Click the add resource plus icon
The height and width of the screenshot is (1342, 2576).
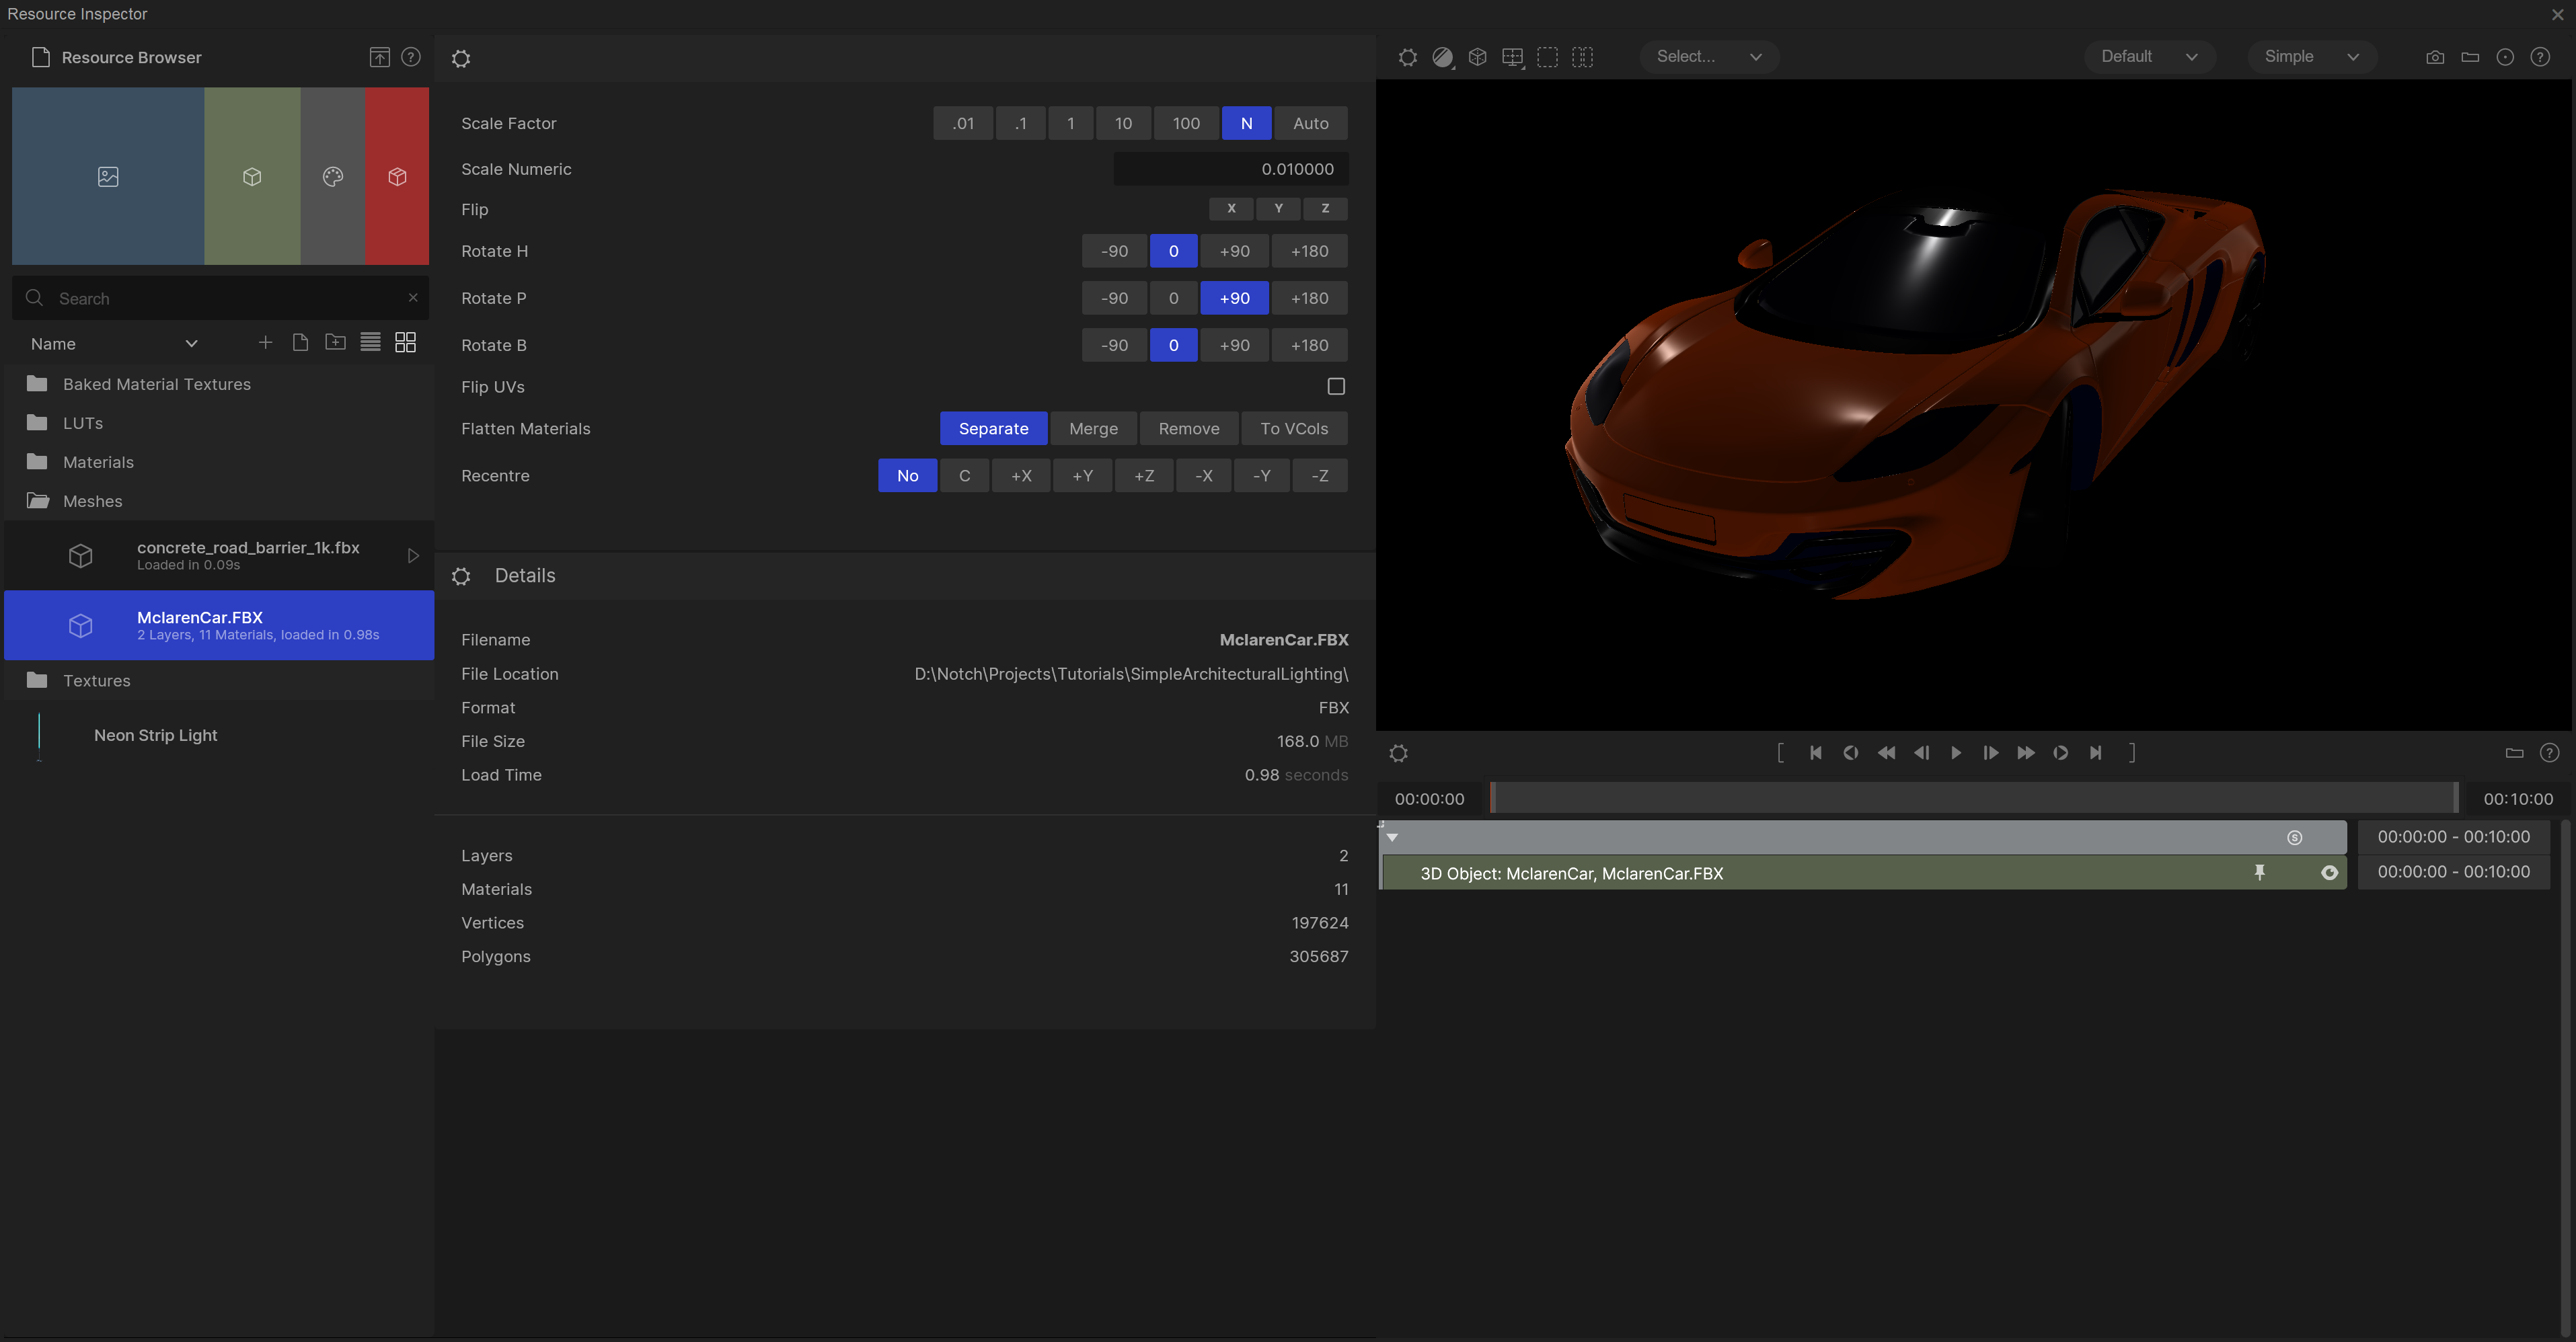pyautogui.click(x=265, y=343)
